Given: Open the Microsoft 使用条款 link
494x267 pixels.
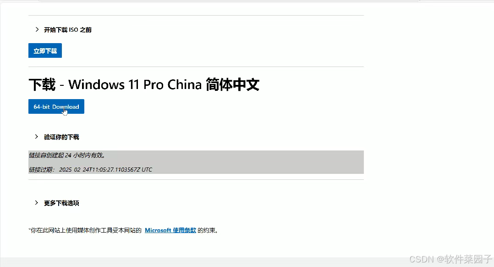Looking at the screenshot, I should click(x=170, y=230).
